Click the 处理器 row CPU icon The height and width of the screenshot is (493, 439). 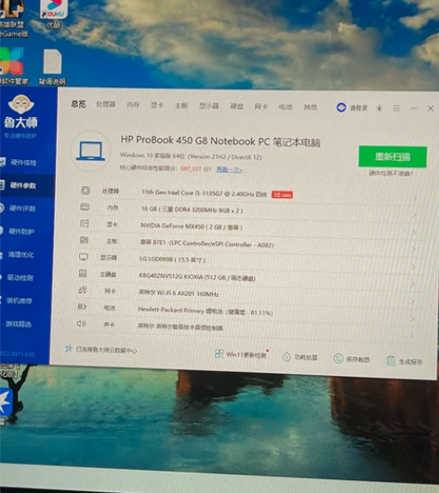[x=86, y=190]
